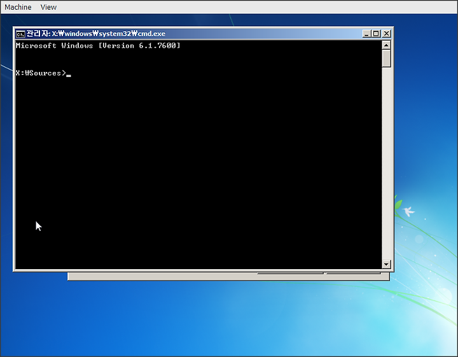Image resolution: width=458 pixels, height=357 pixels.
Task: Click the cmd.exe system menu icon
Action: [x=20, y=34]
